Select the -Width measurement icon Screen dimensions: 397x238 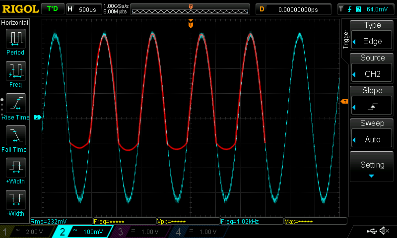coord(15,199)
